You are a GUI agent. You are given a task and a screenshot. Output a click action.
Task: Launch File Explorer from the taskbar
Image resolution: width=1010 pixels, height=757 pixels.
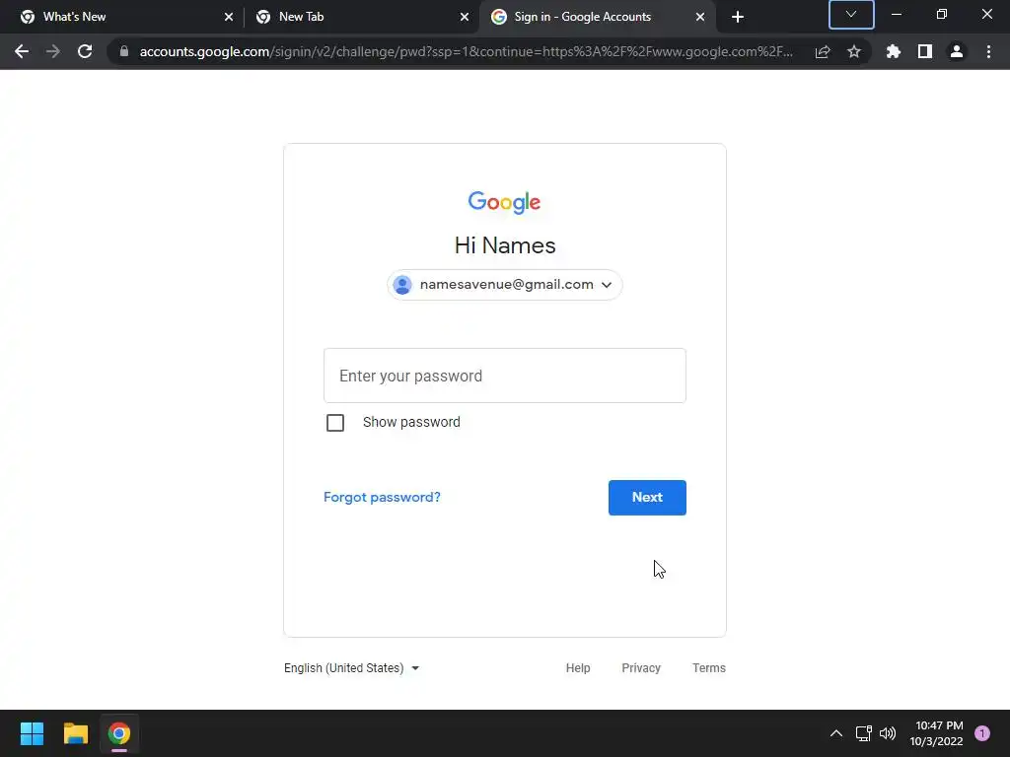(x=75, y=733)
